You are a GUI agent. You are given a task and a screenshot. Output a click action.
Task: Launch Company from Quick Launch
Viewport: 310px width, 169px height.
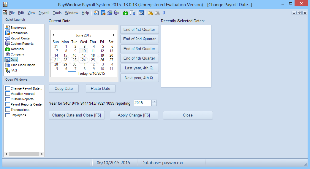tap(15, 54)
